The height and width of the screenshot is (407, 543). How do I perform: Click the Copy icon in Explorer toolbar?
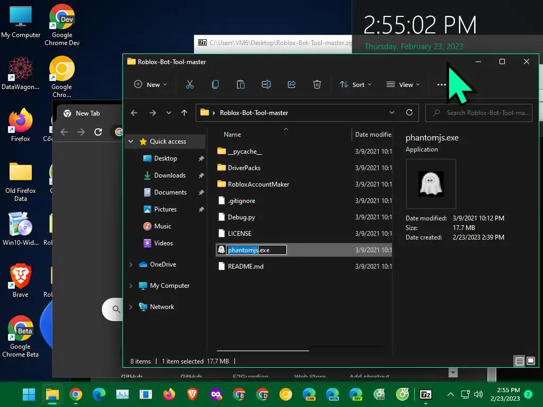[215, 84]
